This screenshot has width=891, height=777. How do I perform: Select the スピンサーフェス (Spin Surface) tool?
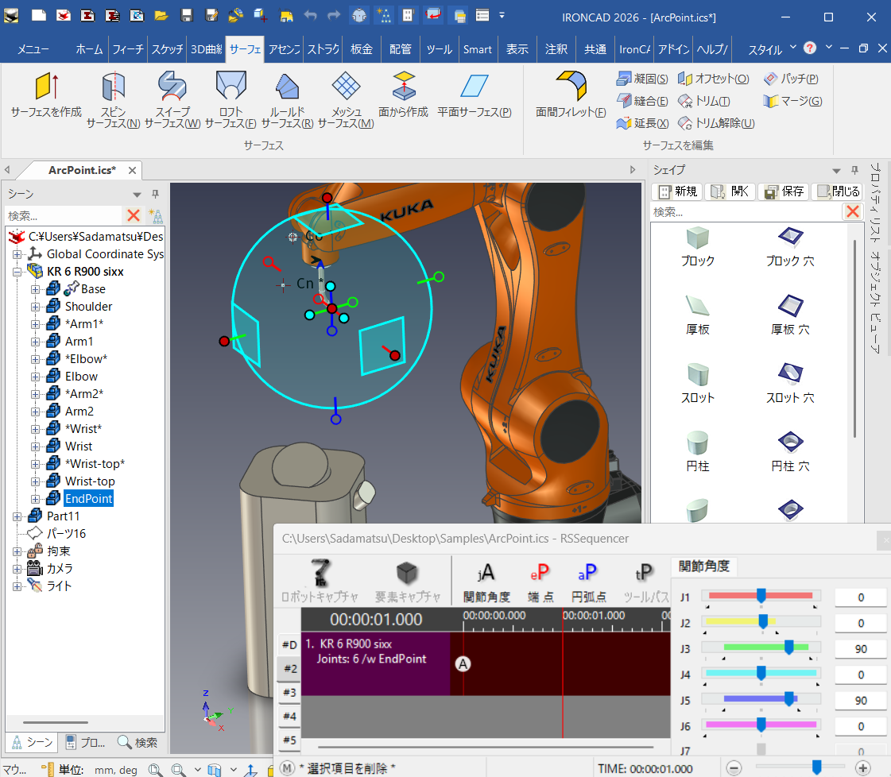(x=114, y=99)
